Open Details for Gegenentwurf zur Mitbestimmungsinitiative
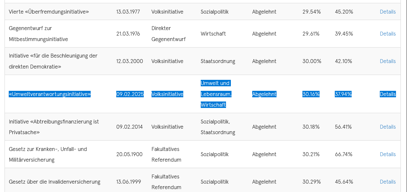The image size is (407, 192). pos(388,34)
